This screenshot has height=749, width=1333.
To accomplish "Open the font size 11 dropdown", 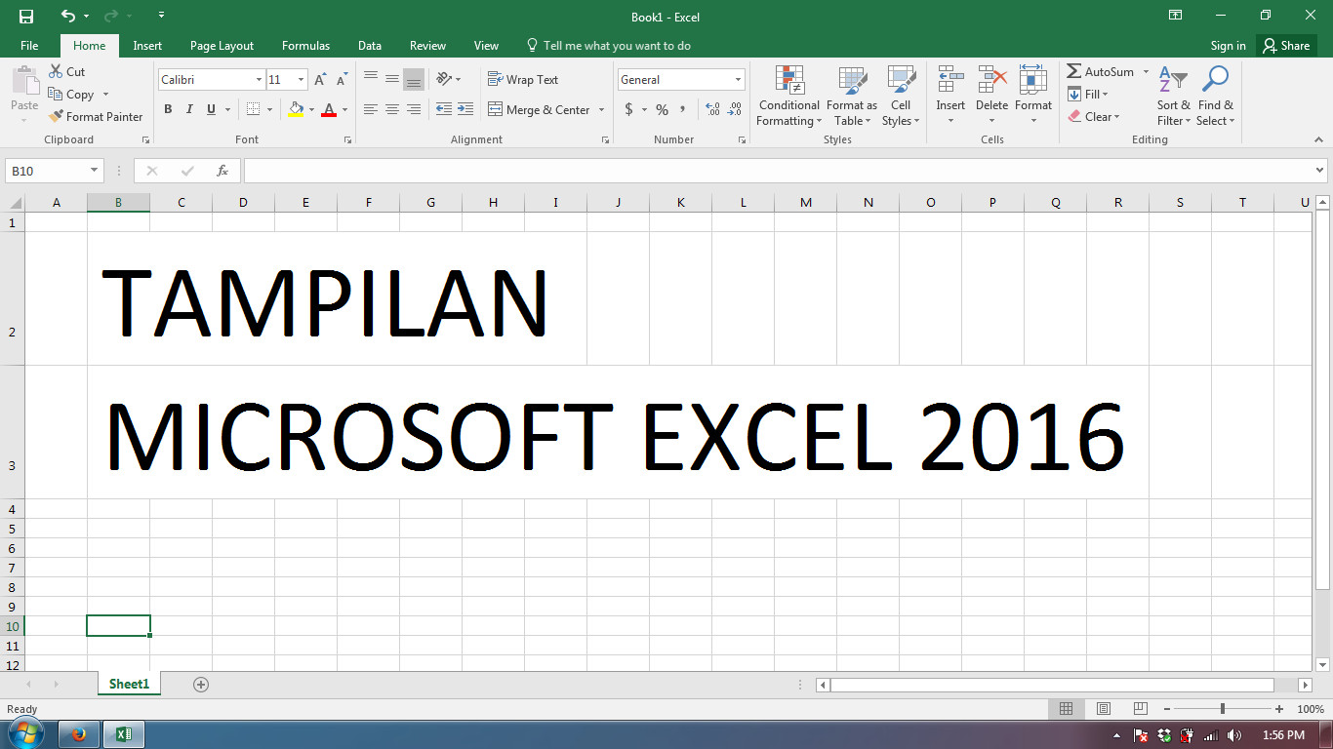I will tap(302, 80).
